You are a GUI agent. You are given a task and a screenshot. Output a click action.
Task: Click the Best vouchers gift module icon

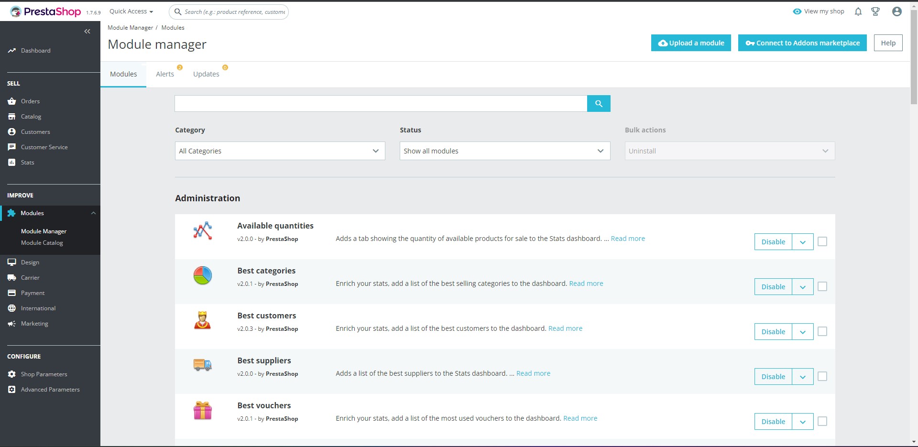click(x=203, y=410)
